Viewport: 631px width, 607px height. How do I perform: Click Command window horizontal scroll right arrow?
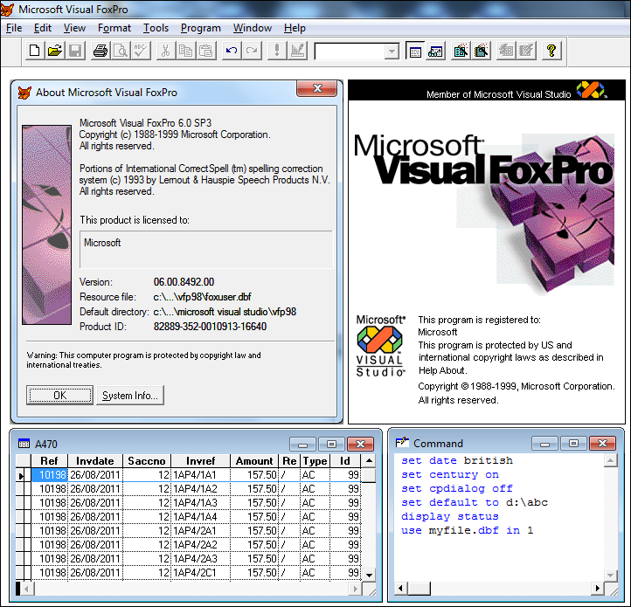coord(598,589)
